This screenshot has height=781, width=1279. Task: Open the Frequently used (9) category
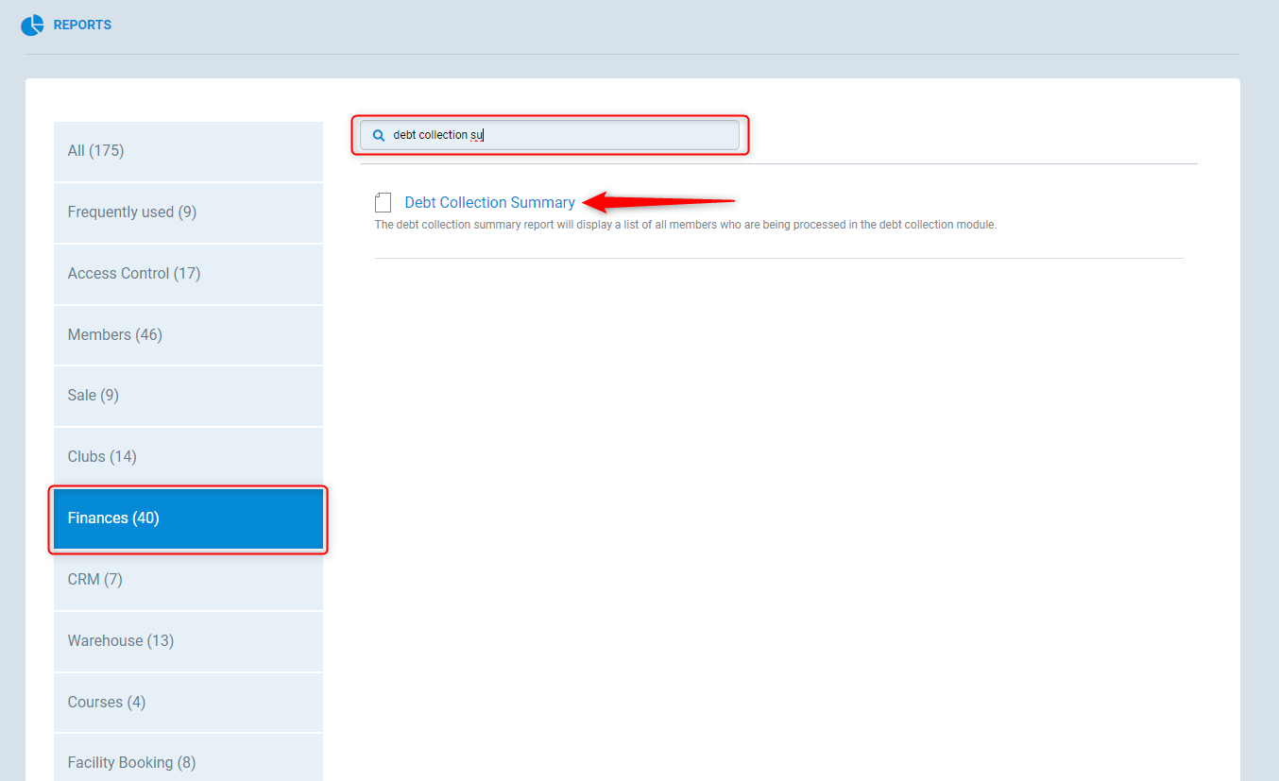coord(188,212)
